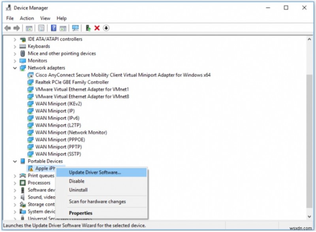
Task: Click the blue Help question-mark icon
Action: tap(54, 28)
